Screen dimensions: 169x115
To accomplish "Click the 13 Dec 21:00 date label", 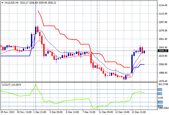I will 139,112.
